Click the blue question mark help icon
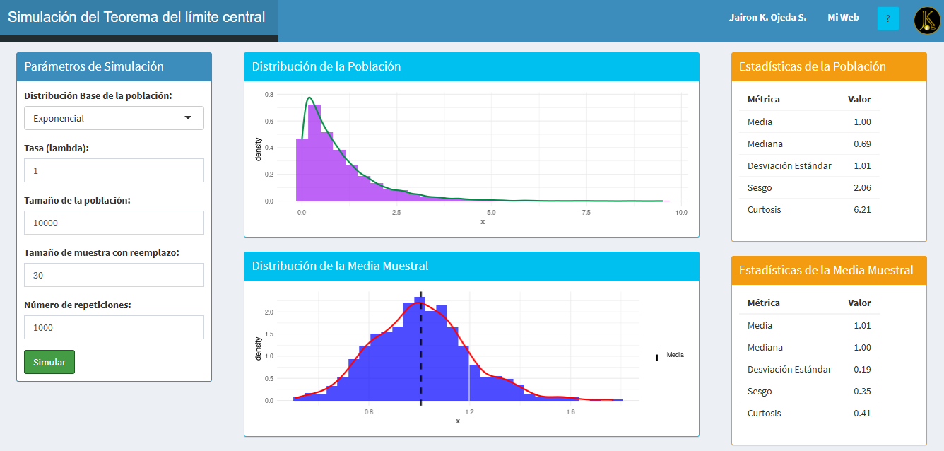 887,18
